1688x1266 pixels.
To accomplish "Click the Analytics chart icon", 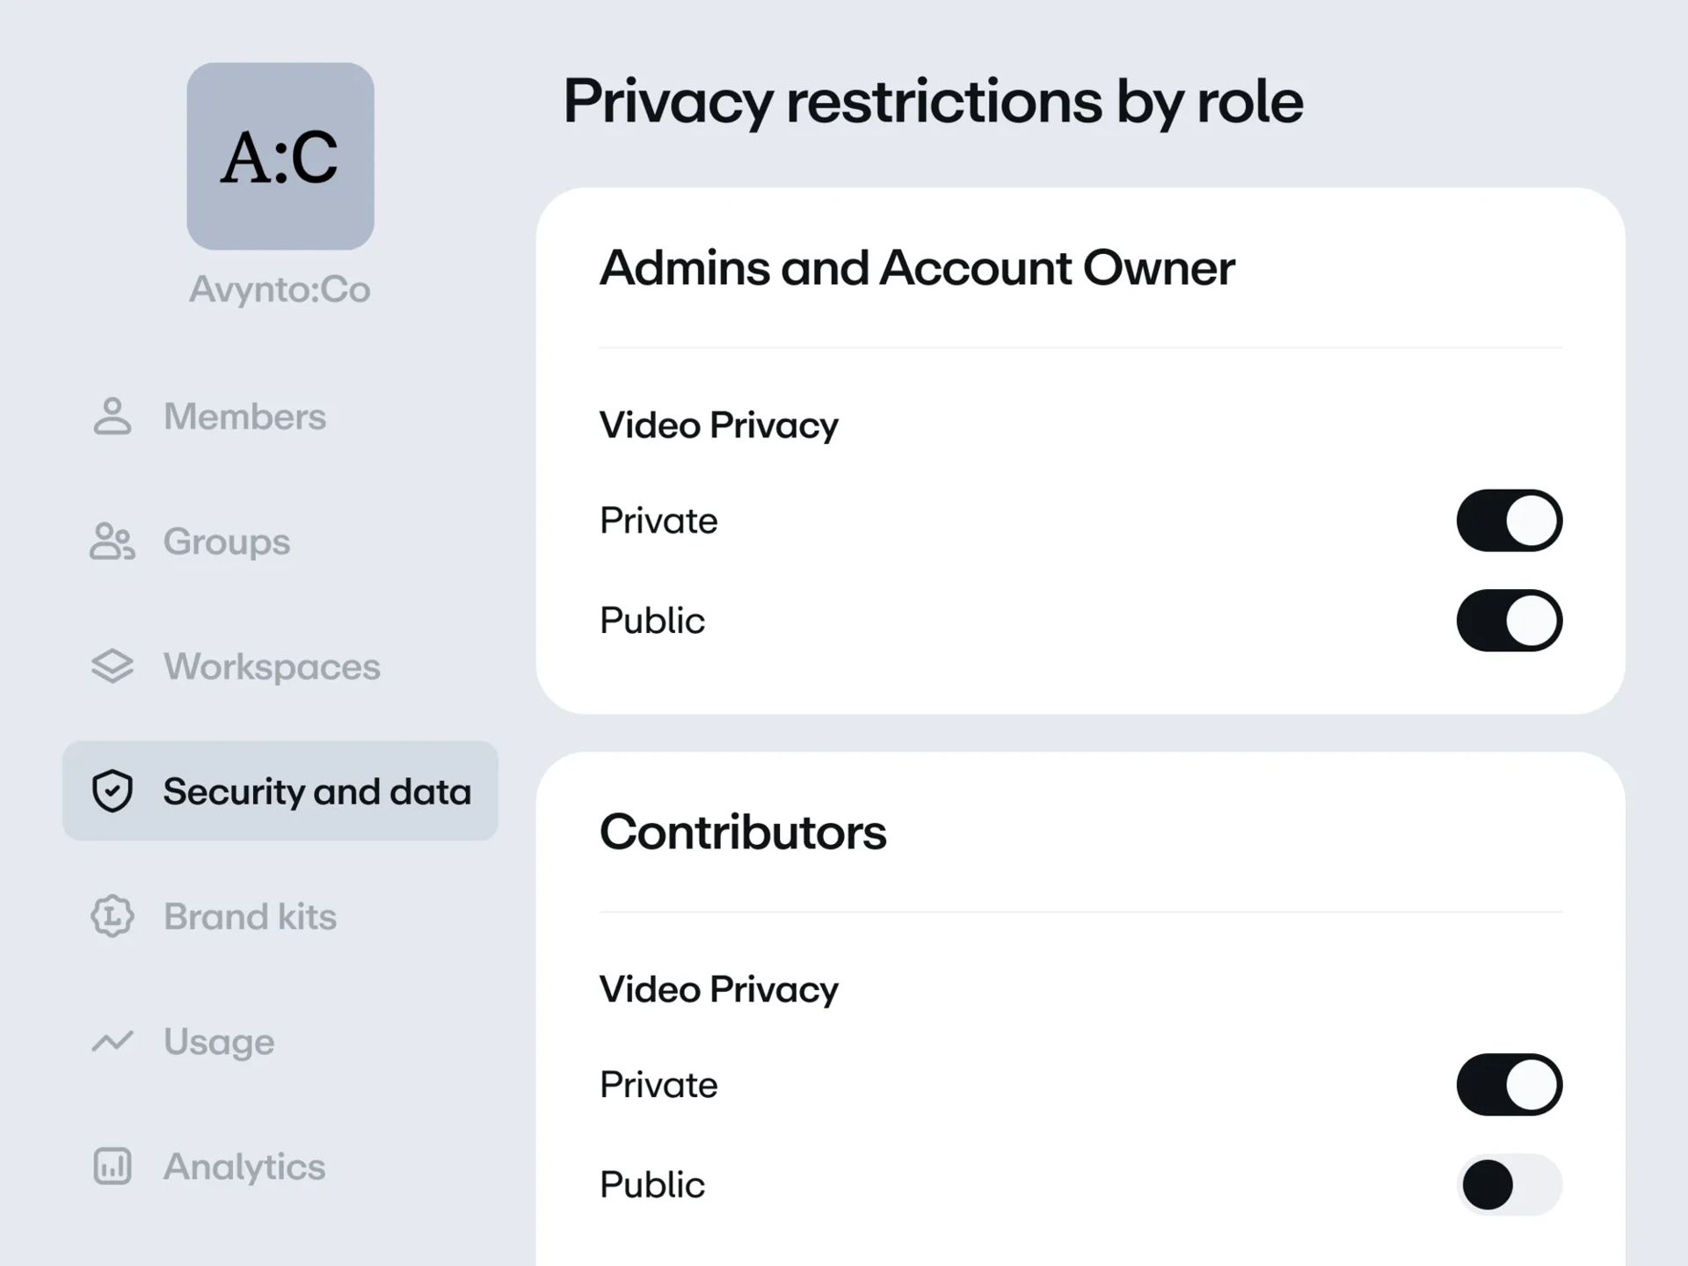I will [x=113, y=1167].
